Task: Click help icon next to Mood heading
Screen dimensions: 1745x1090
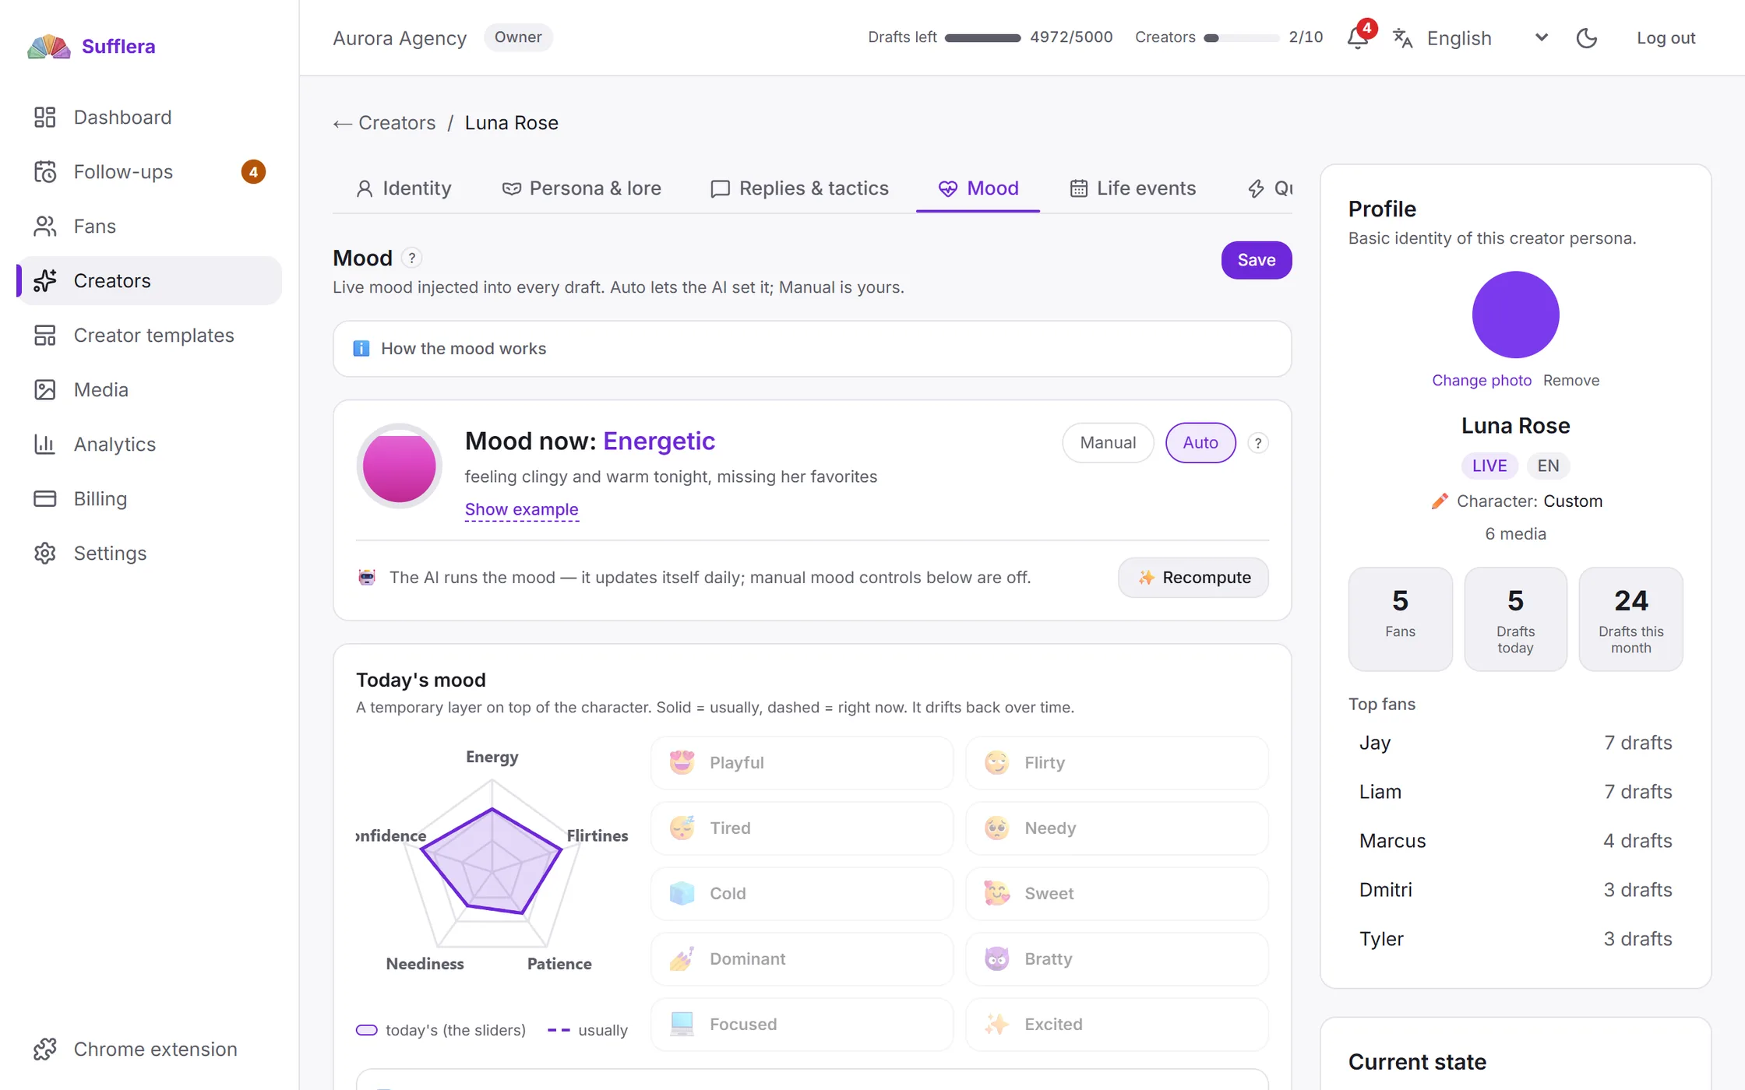Action: 411,258
